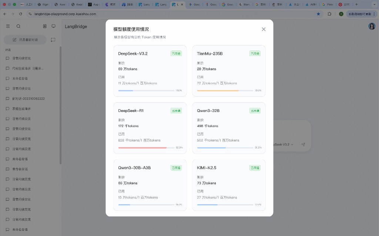Switch to the Pinterest (311) tab
379x236 pixels.
pos(345,4)
